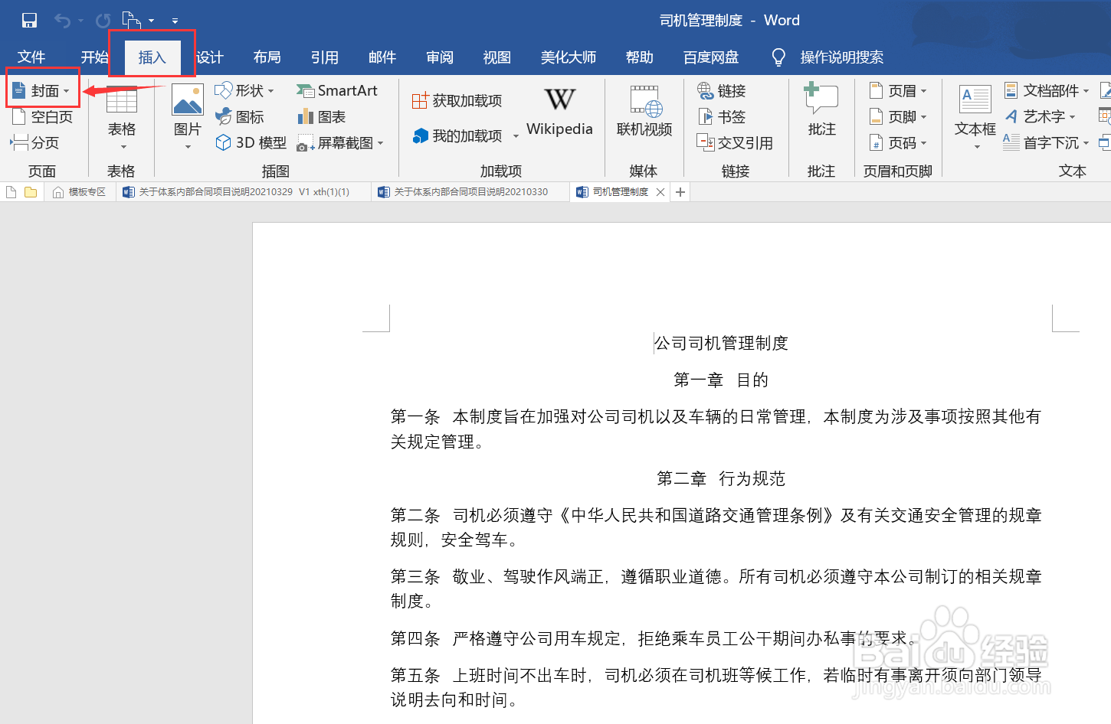
Task: Open the SmartArt insert dialog
Action: click(x=337, y=90)
